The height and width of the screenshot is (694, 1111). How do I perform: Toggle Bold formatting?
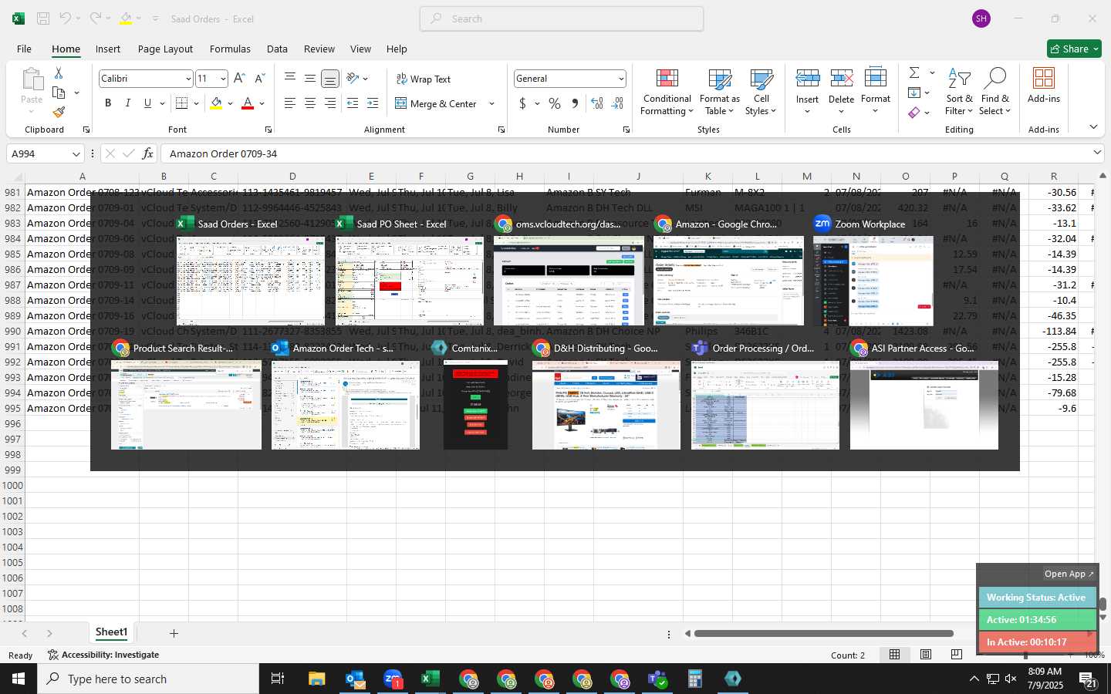(108, 103)
